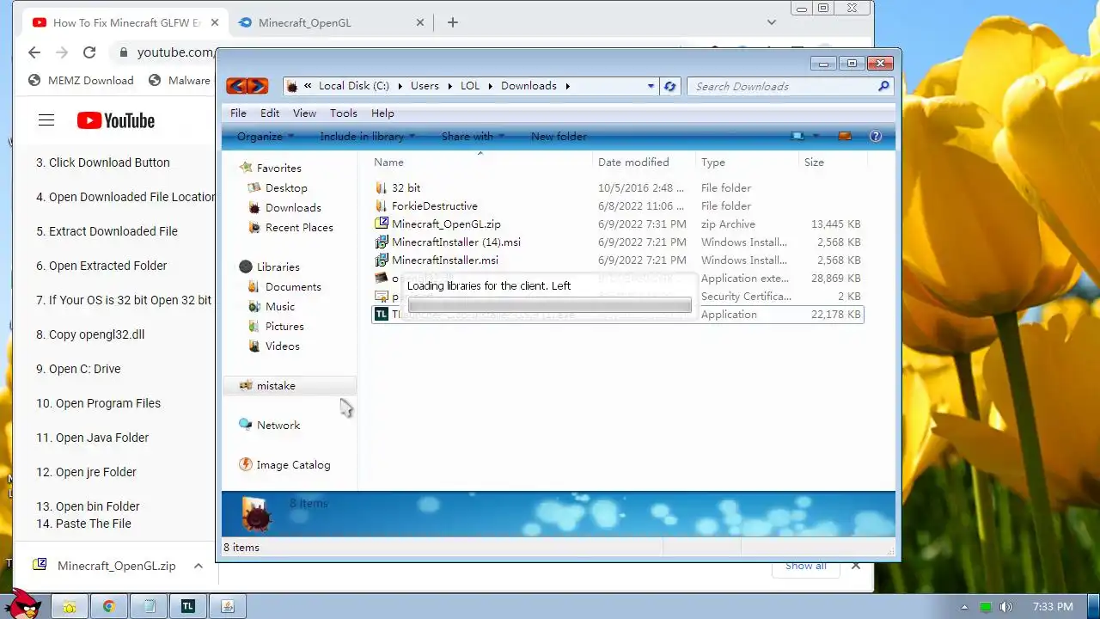This screenshot has width=1100, height=619.
Task: Open the Help menu in Explorer
Action: 382,113
